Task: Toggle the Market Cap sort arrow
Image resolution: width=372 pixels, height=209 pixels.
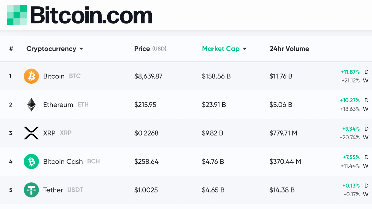Action: point(245,49)
